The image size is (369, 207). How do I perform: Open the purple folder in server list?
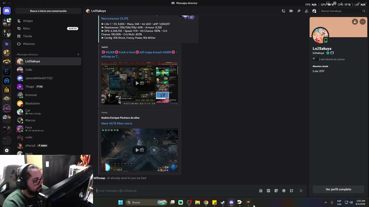[x=7, y=44]
